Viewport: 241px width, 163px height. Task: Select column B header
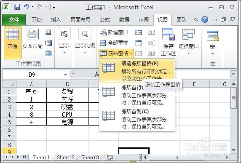point(67,84)
